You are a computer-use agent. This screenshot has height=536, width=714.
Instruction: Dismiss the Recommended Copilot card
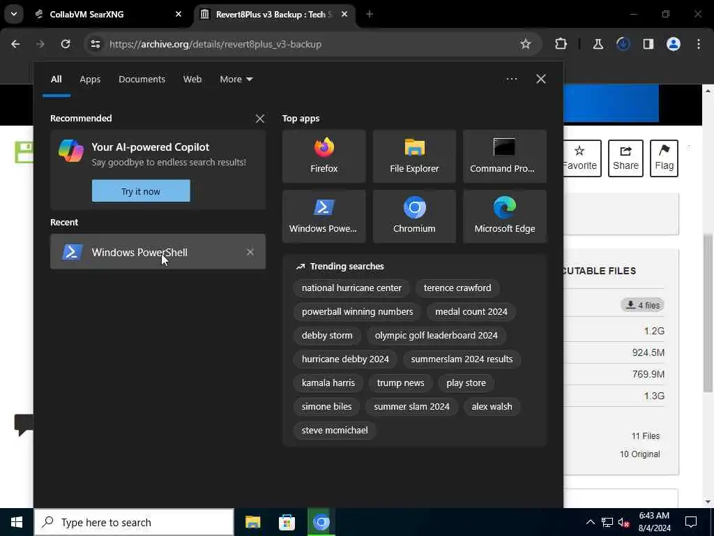point(260,119)
